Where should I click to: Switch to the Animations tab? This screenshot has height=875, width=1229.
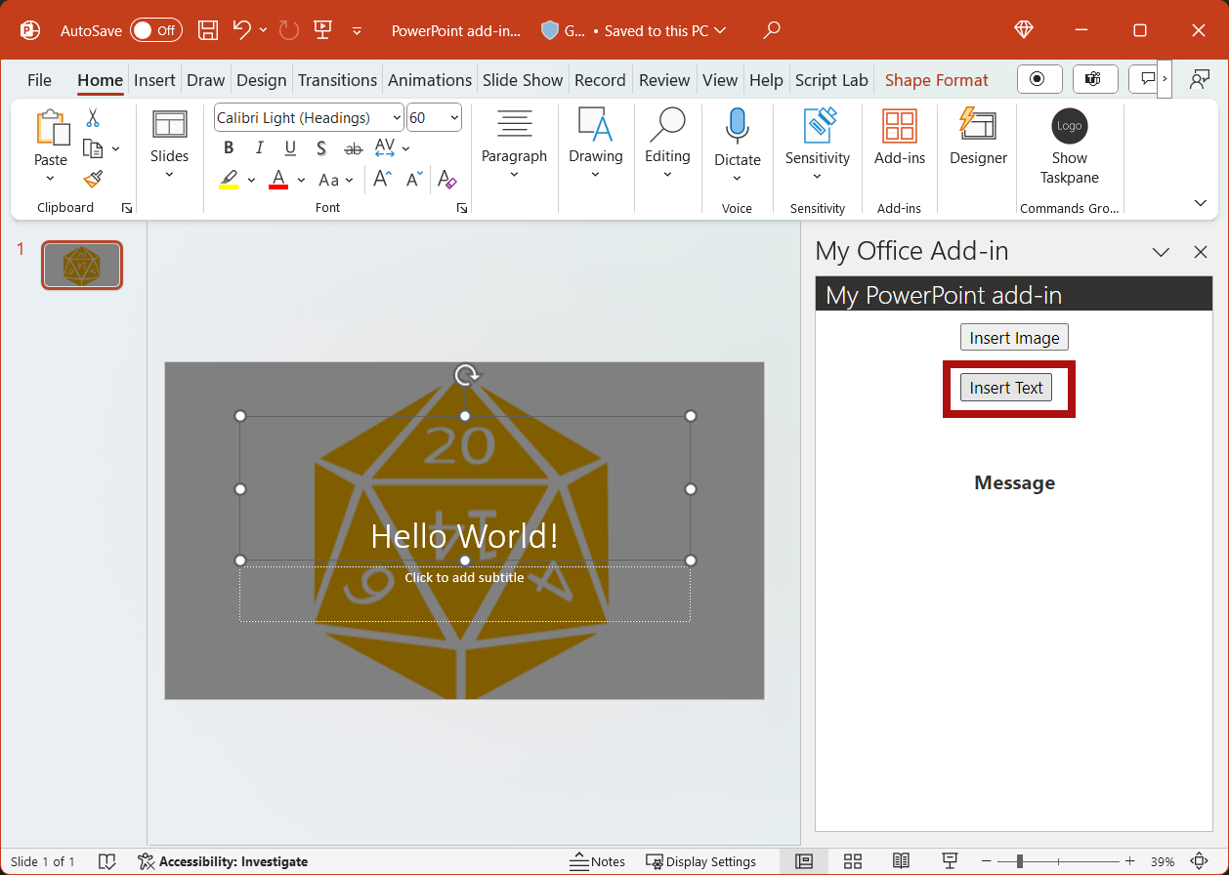[429, 80]
